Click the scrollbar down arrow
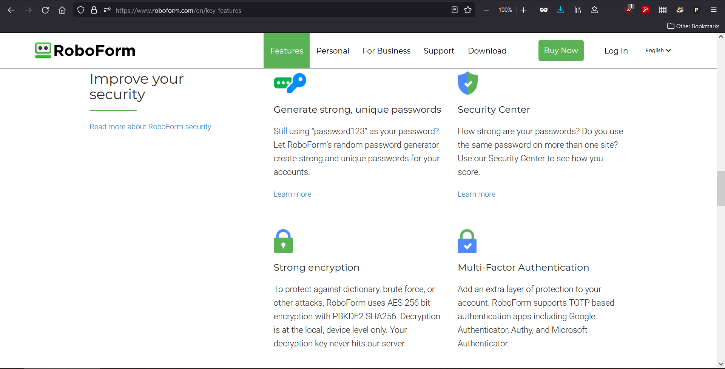725x369 pixels. tap(721, 364)
